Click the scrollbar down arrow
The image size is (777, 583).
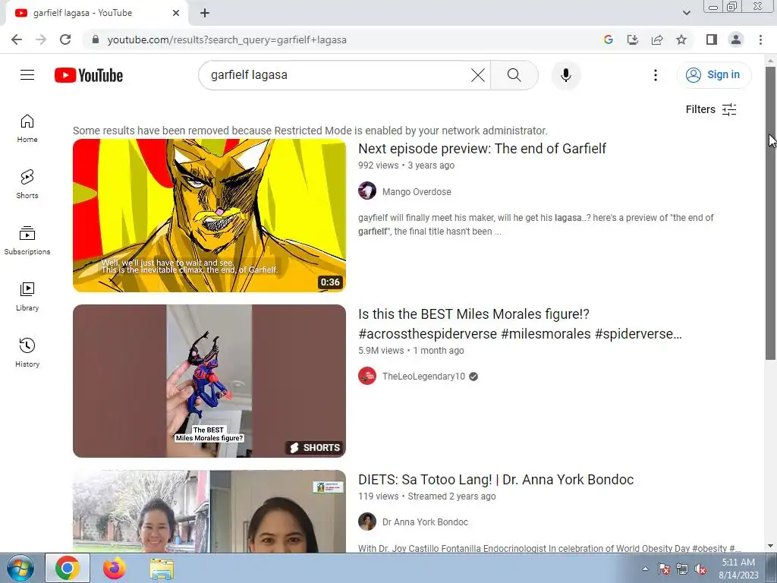coord(770,547)
